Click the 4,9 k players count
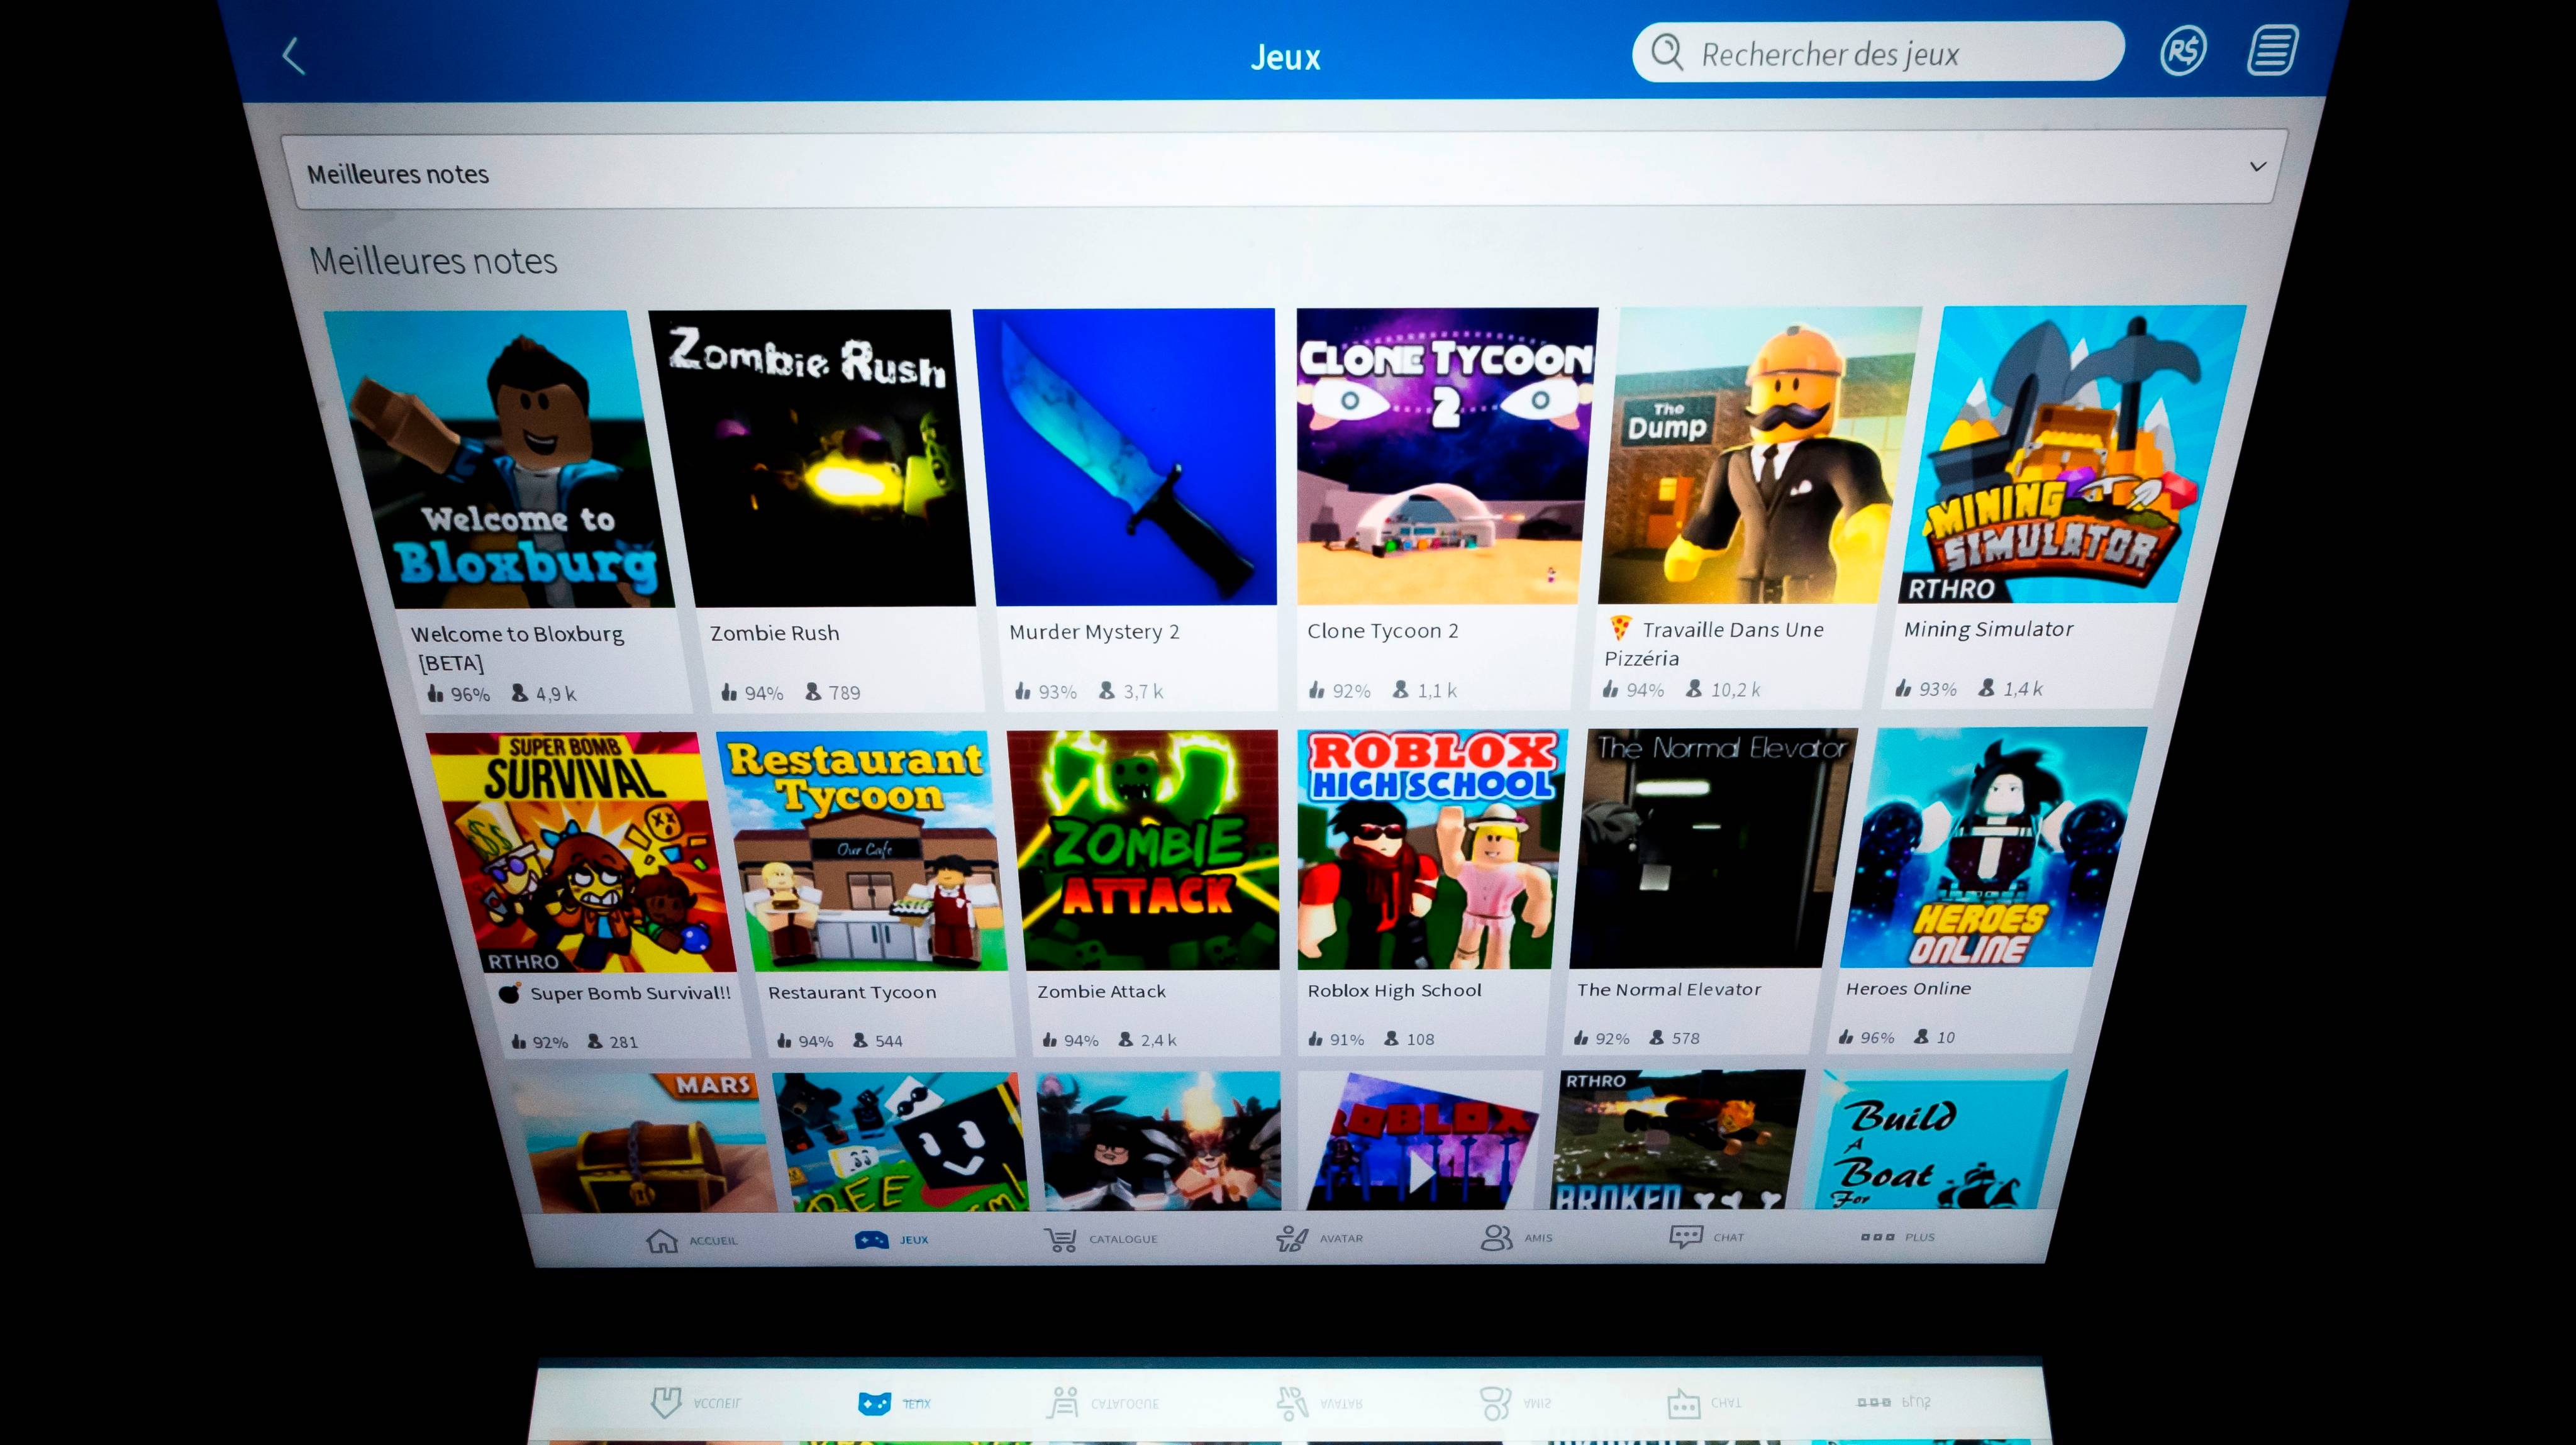 [556, 694]
